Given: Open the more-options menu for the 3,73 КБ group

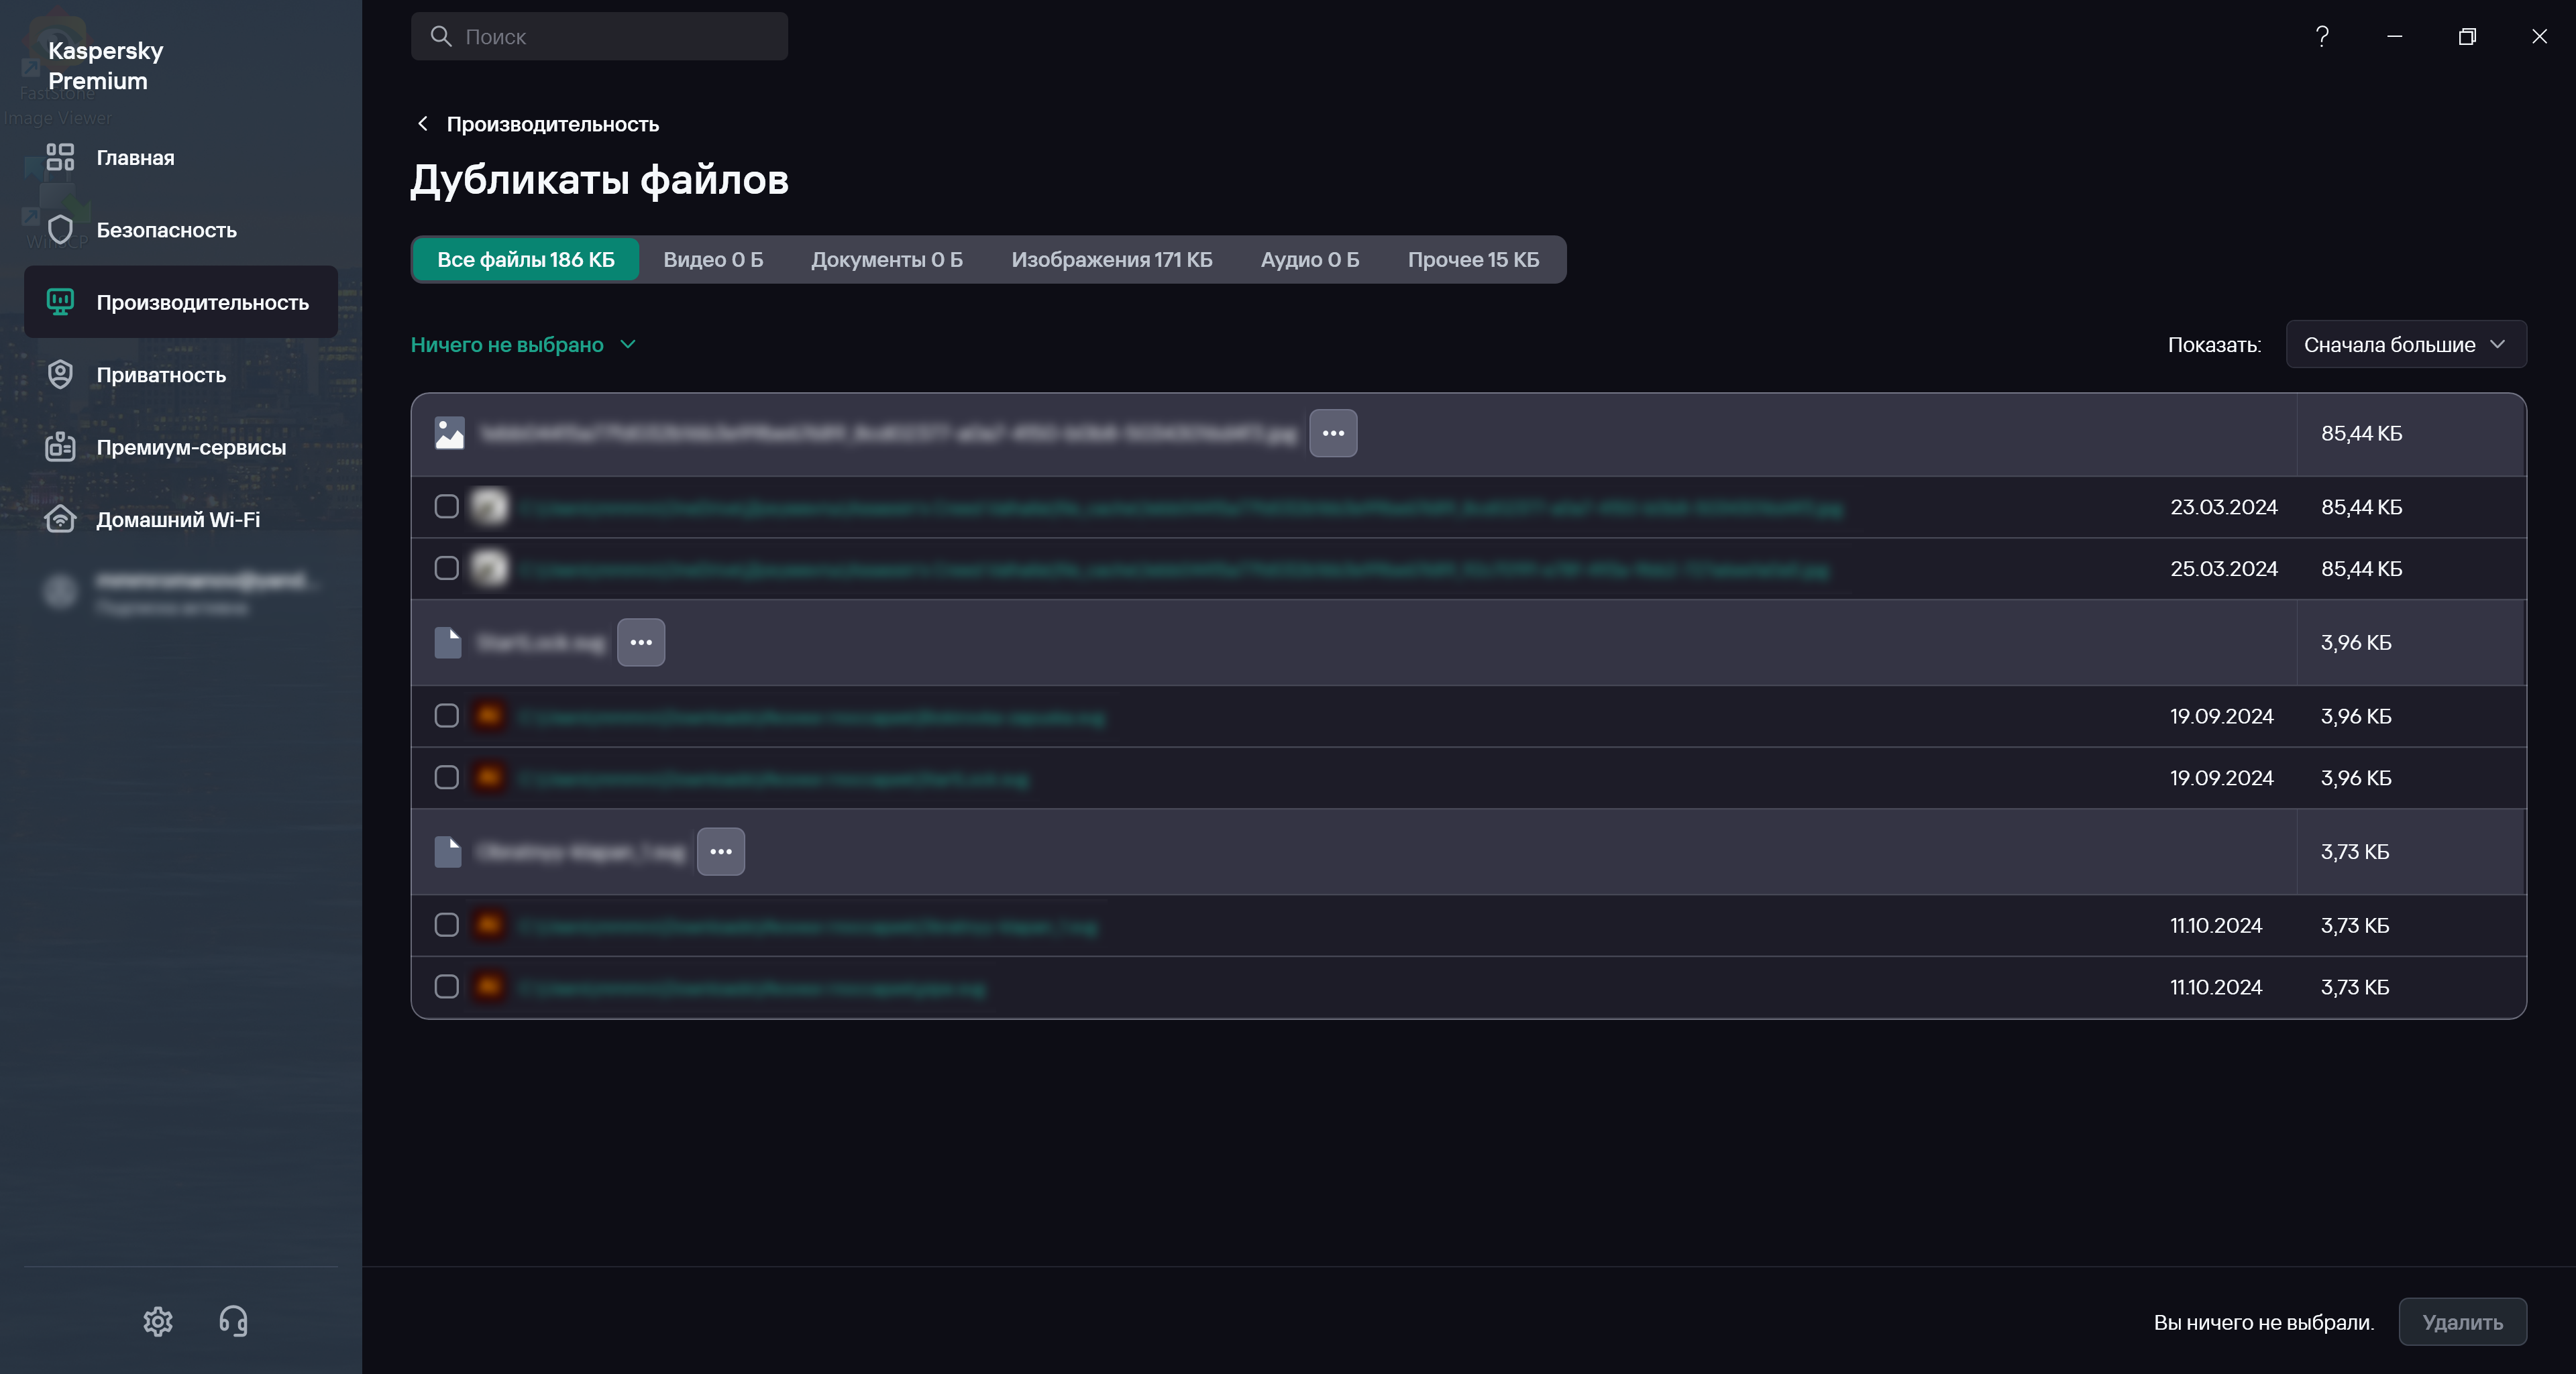Looking at the screenshot, I should 720,852.
